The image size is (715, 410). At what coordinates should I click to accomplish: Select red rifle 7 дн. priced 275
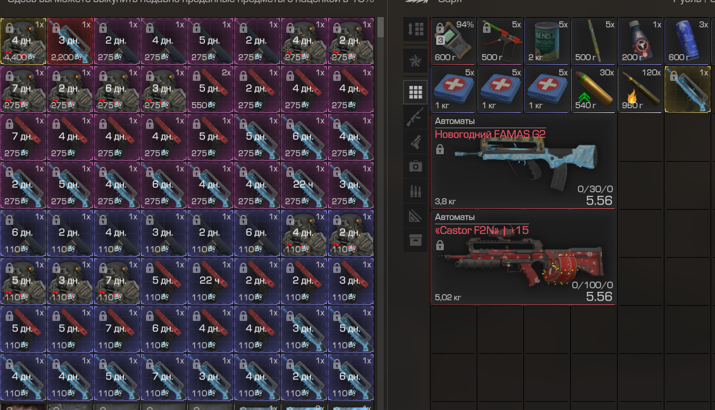23,137
